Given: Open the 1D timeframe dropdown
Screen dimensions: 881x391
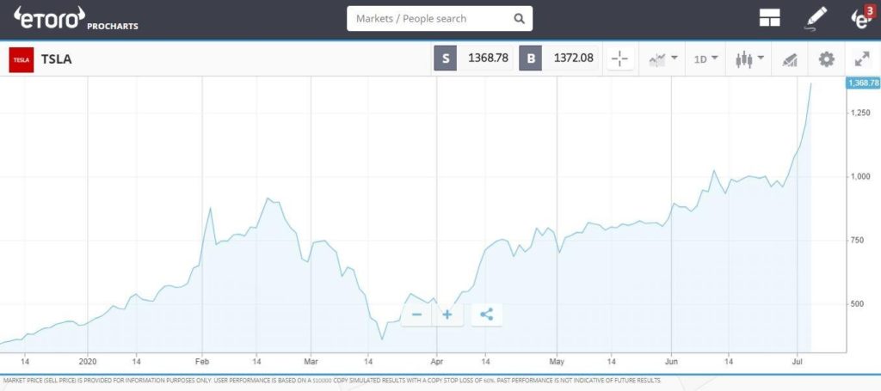Looking at the screenshot, I should coord(705,58).
